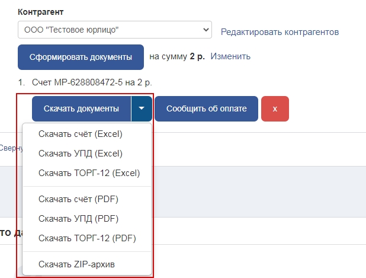Choose Скачать счёт (Excel) from the menu

point(87,134)
